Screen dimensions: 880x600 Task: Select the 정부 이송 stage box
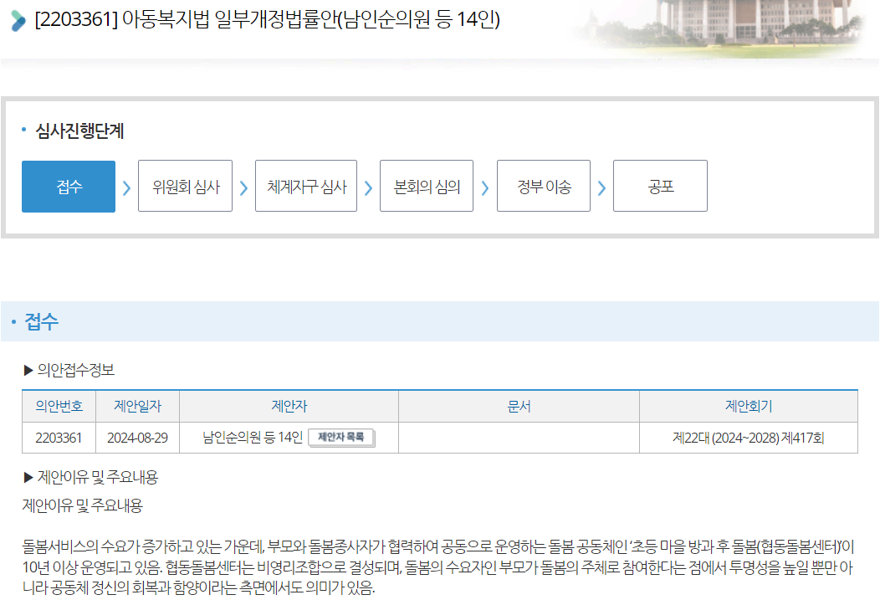tap(544, 187)
